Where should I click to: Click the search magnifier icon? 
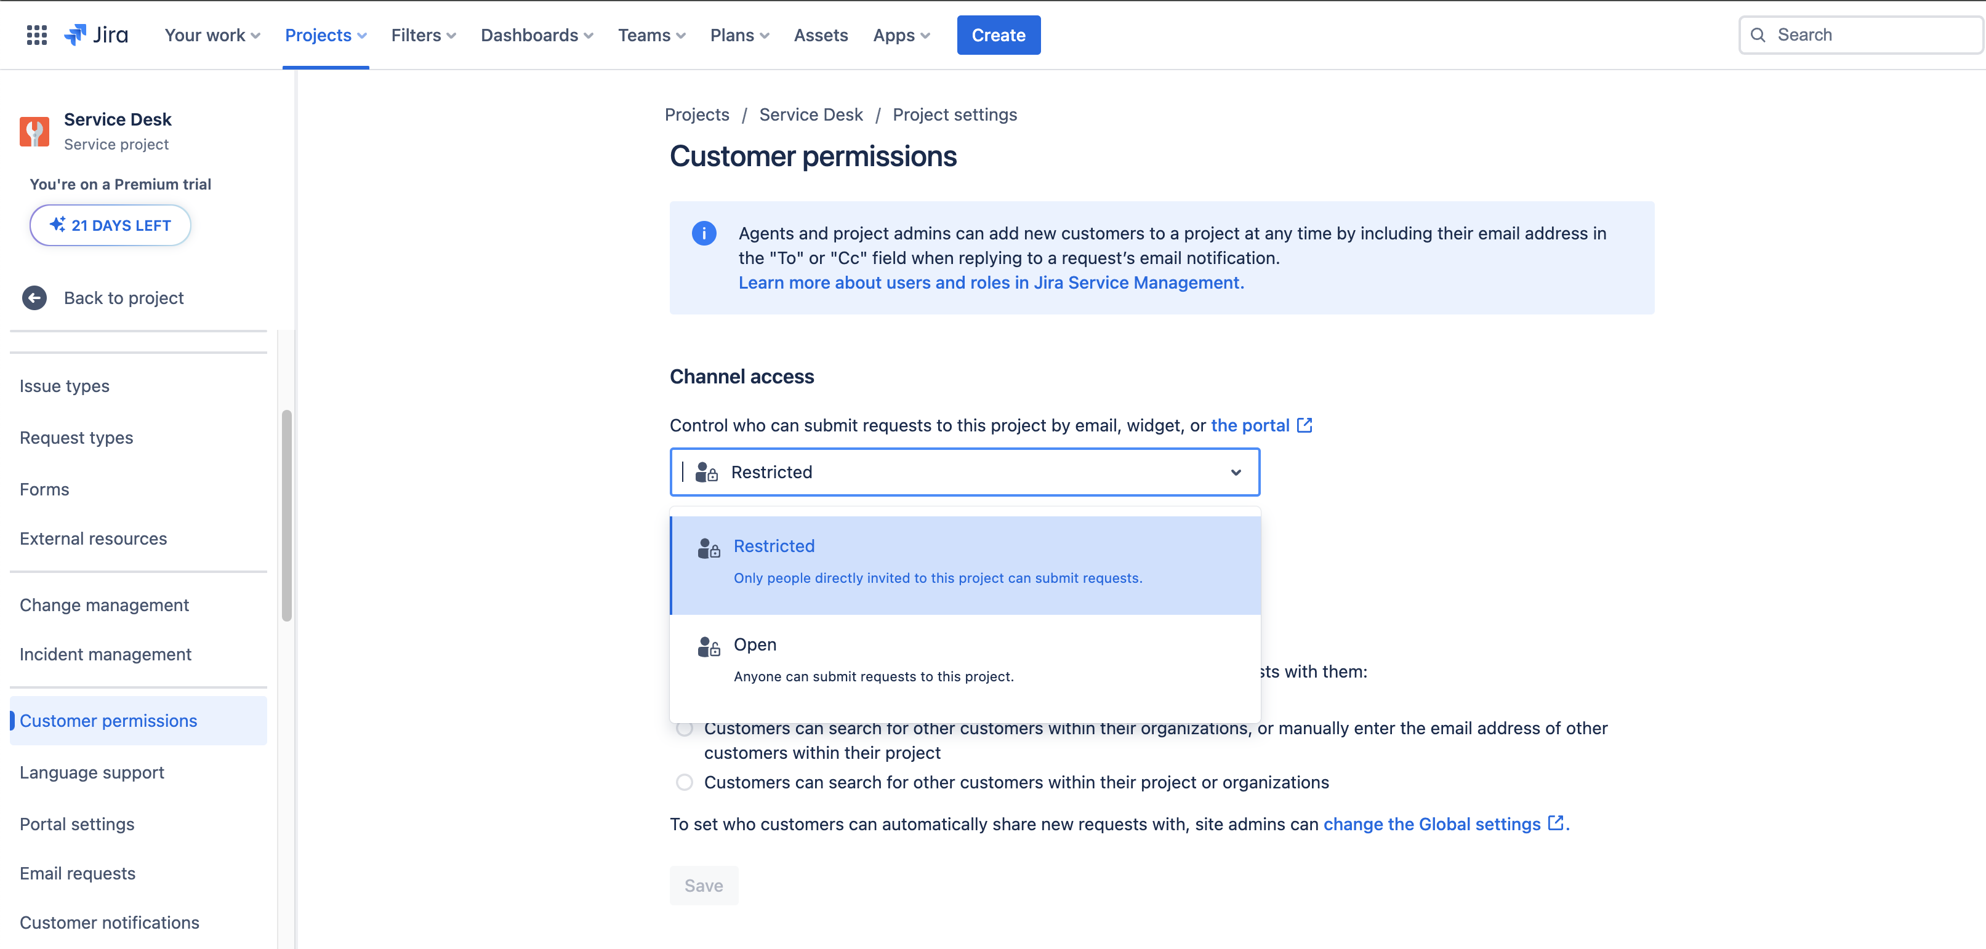pos(1758,34)
